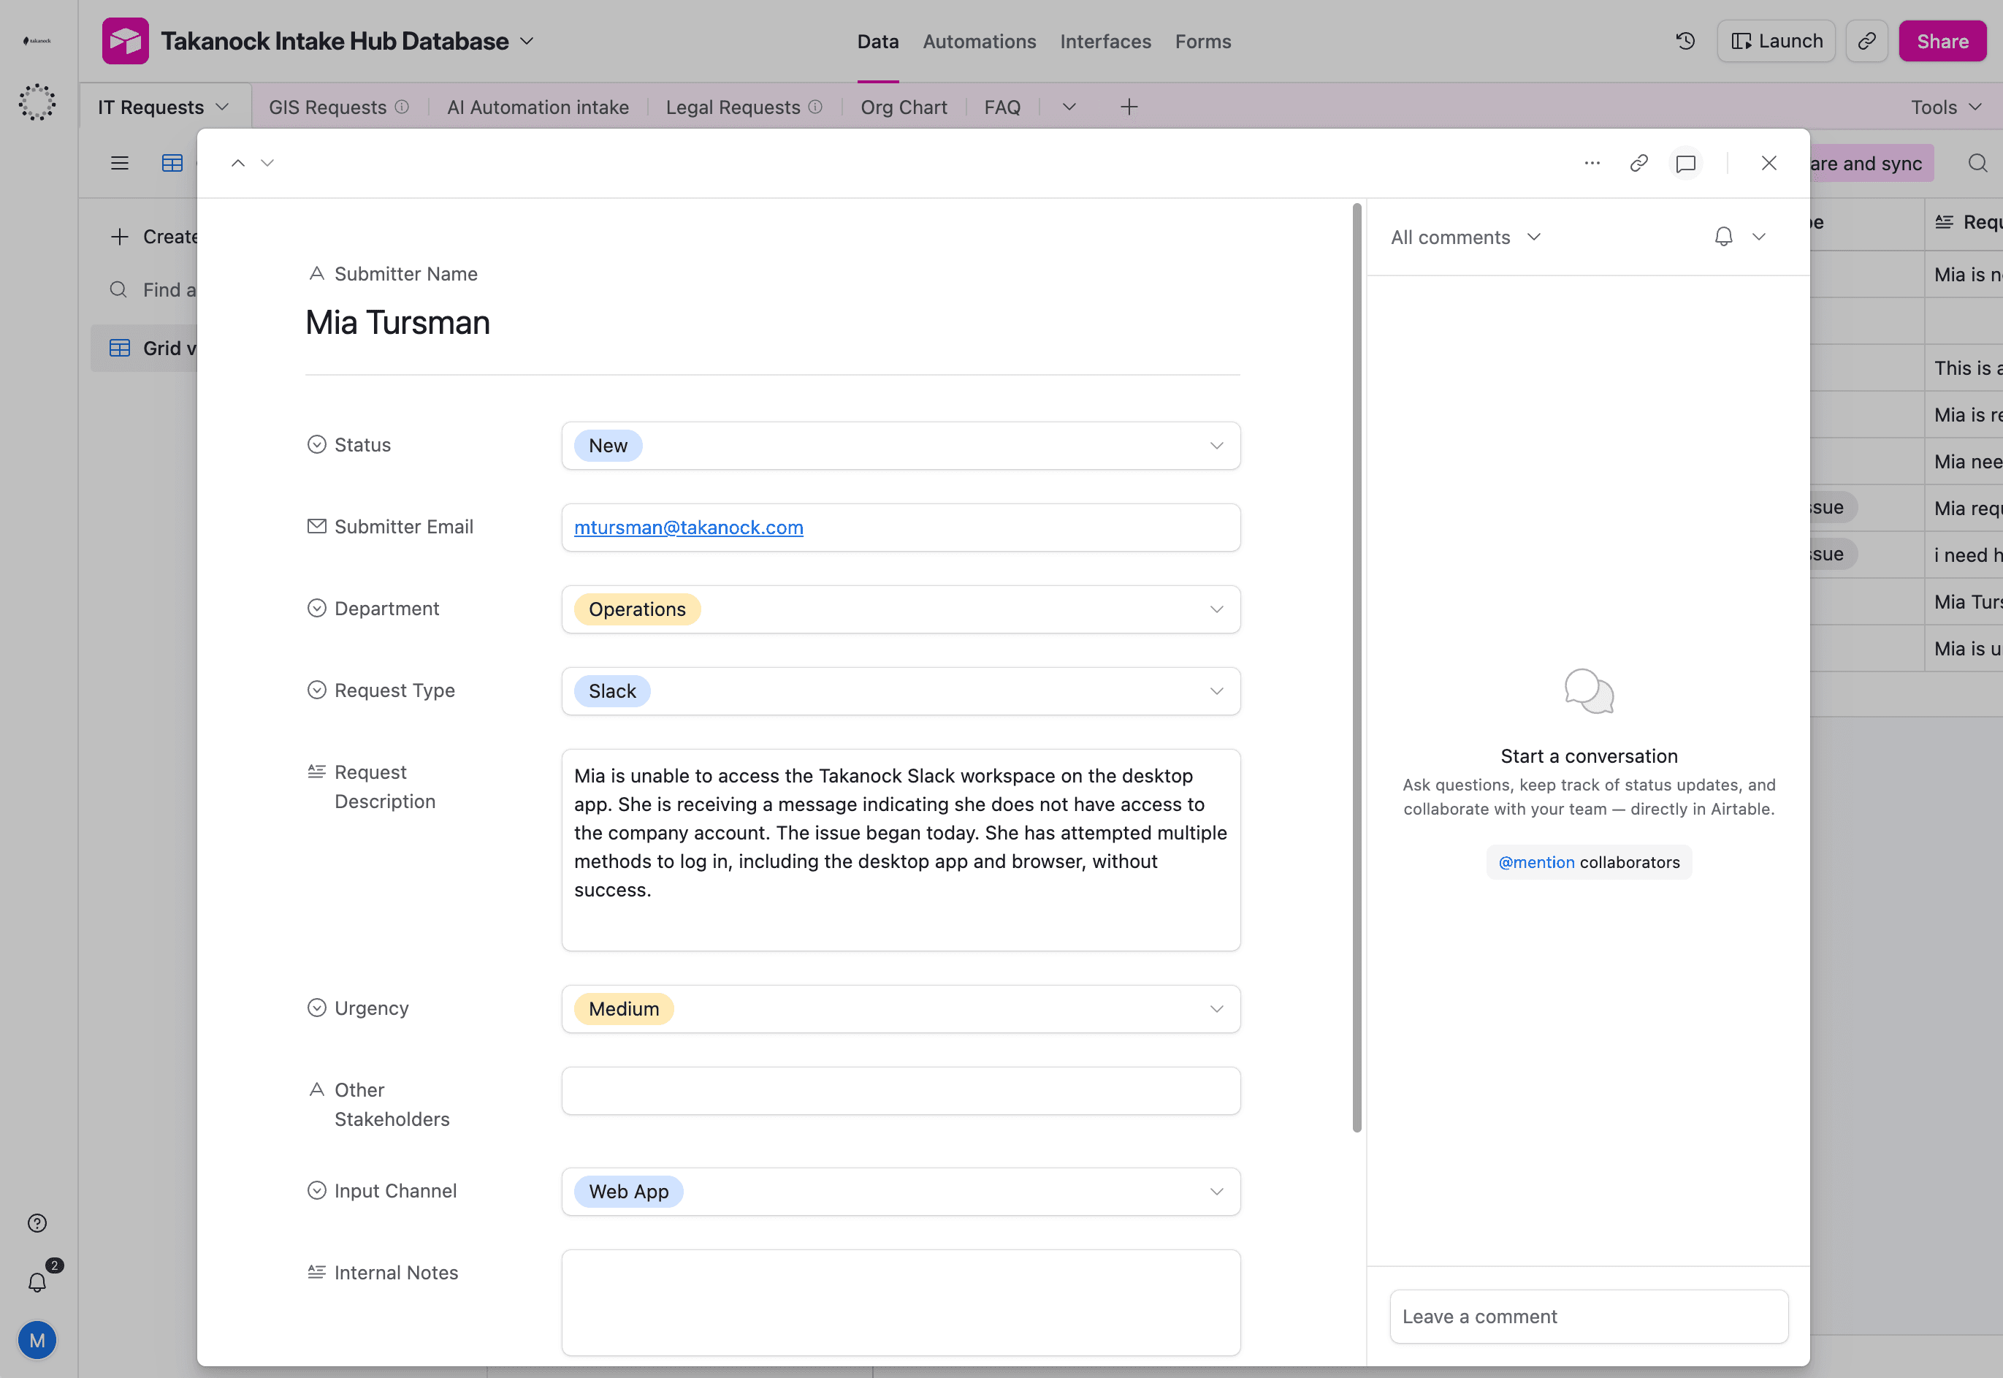
Task: Open the Org Chart table tab
Action: coord(904,107)
